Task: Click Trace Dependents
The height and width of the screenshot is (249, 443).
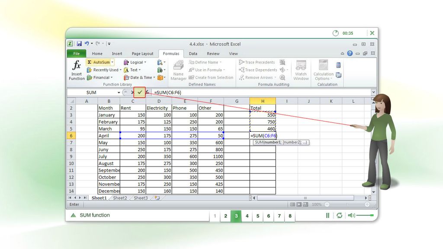Action: [258, 70]
